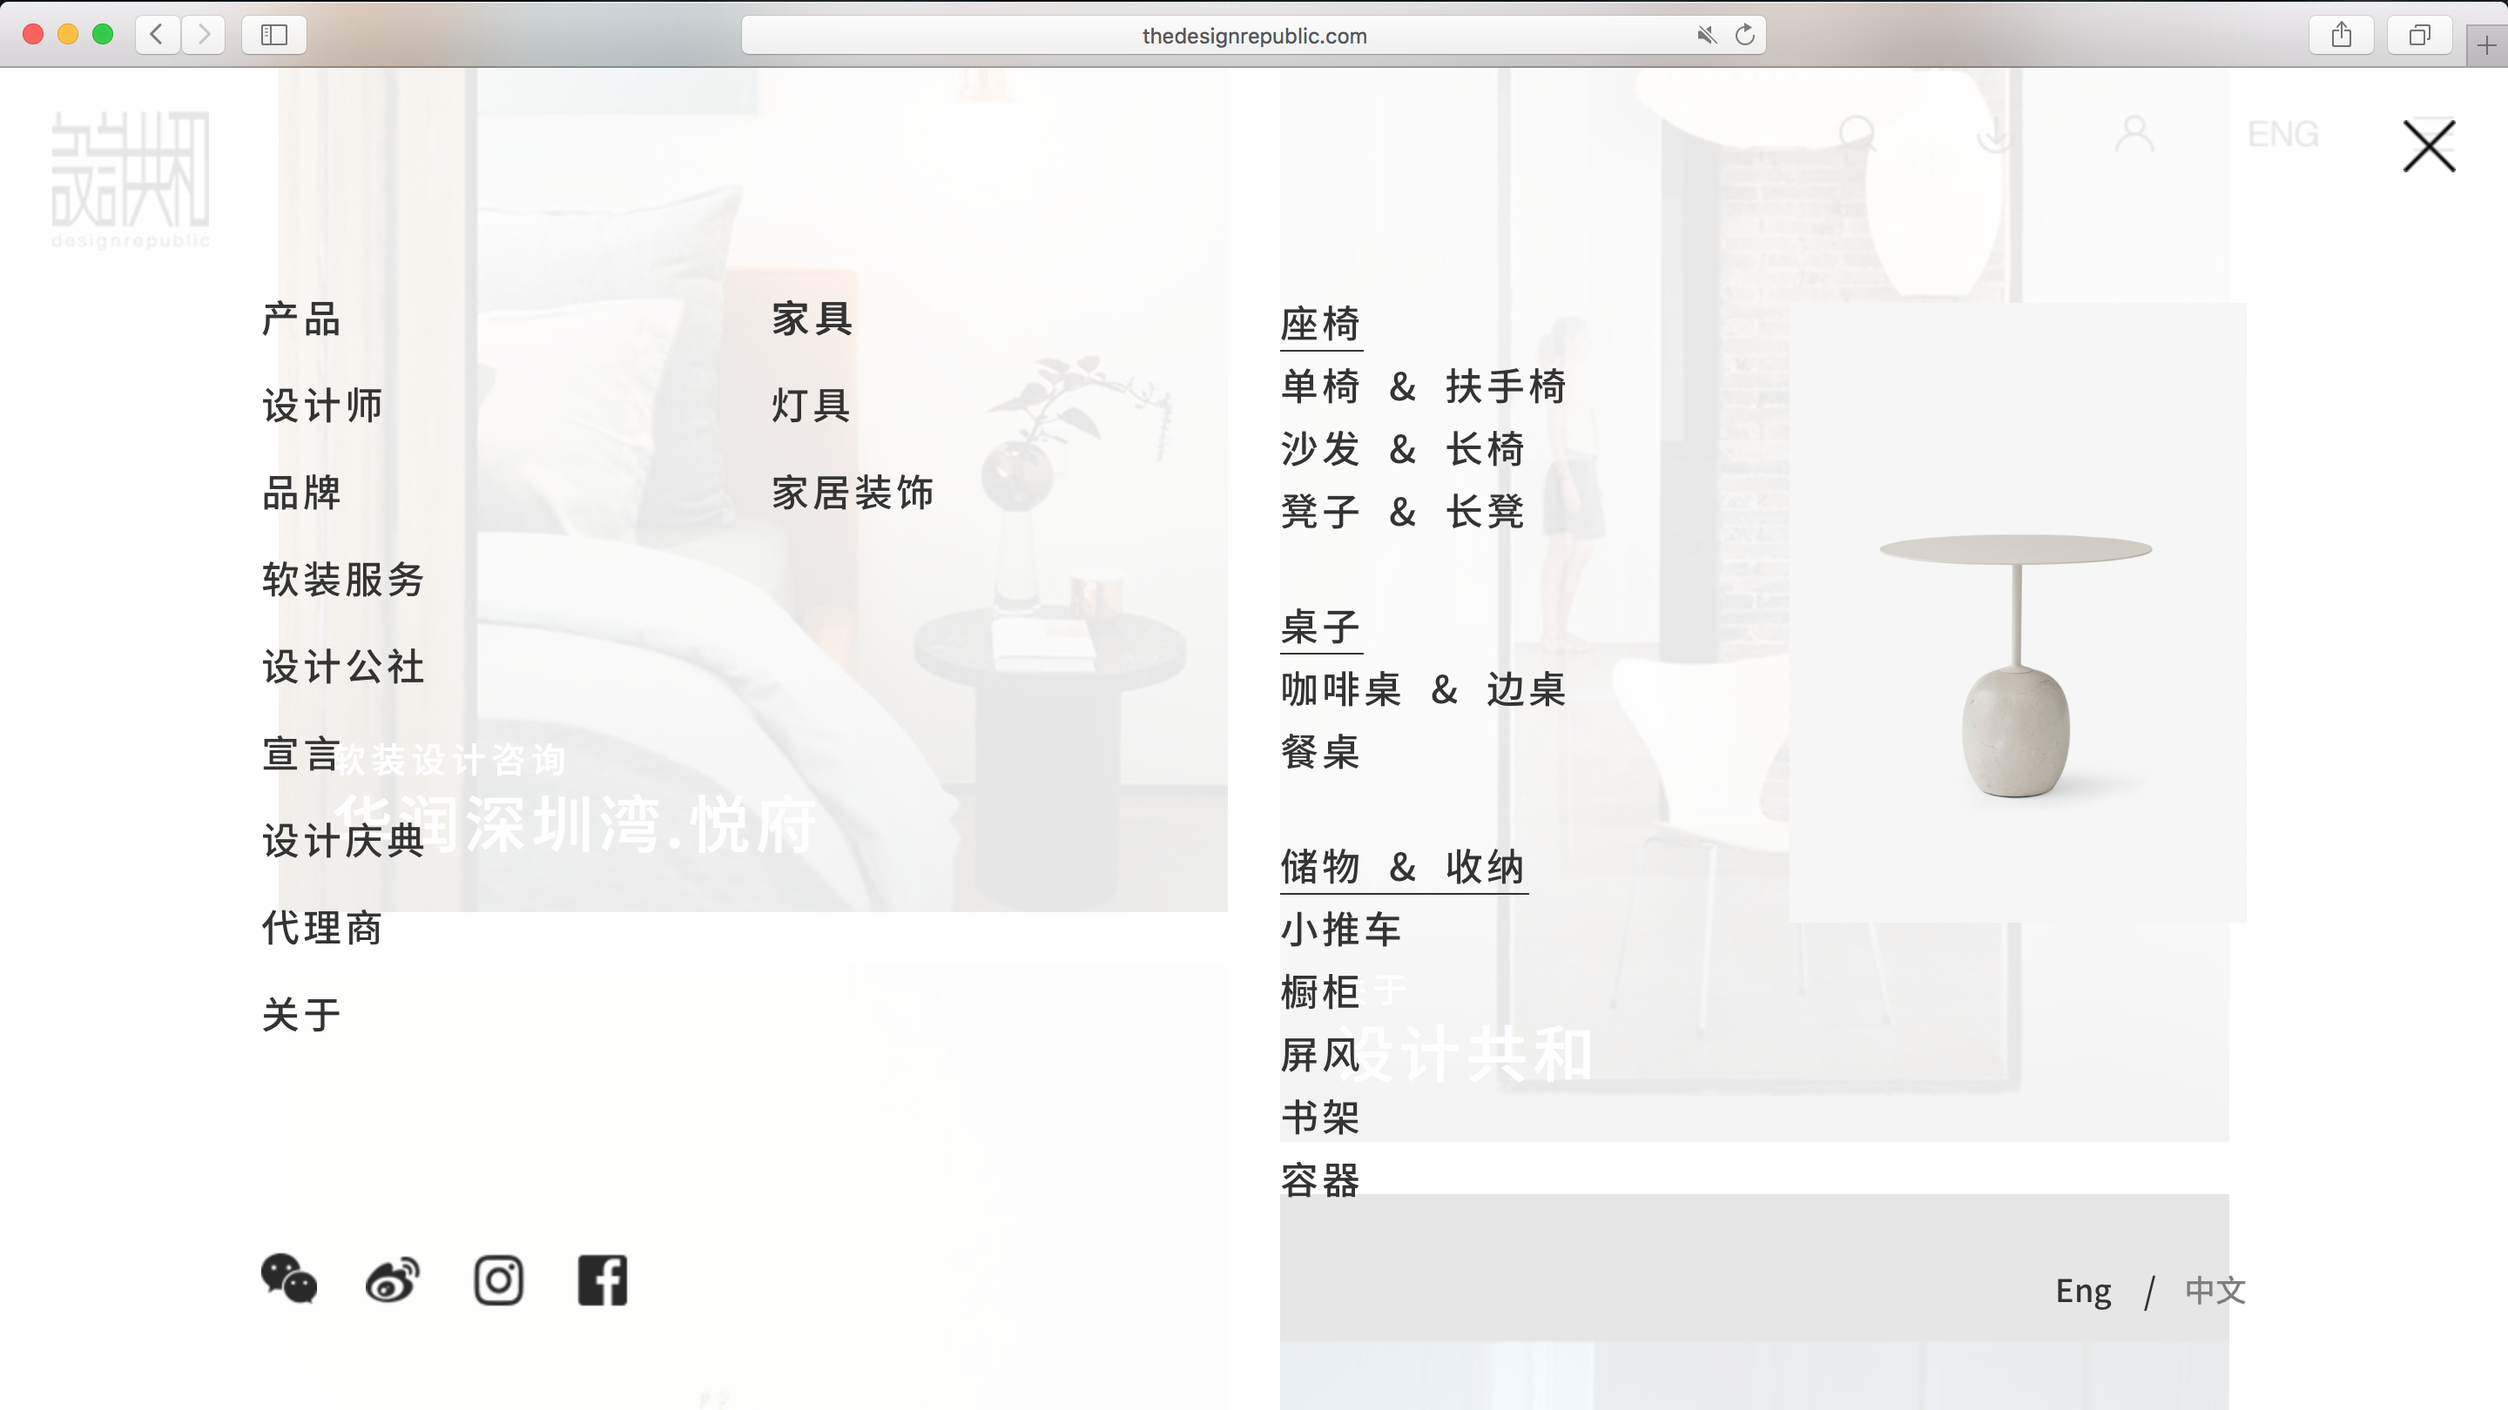The height and width of the screenshot is (1410, 2508).
Task: Click the Safari reload page icon
Action: [x=1744, y=36]
